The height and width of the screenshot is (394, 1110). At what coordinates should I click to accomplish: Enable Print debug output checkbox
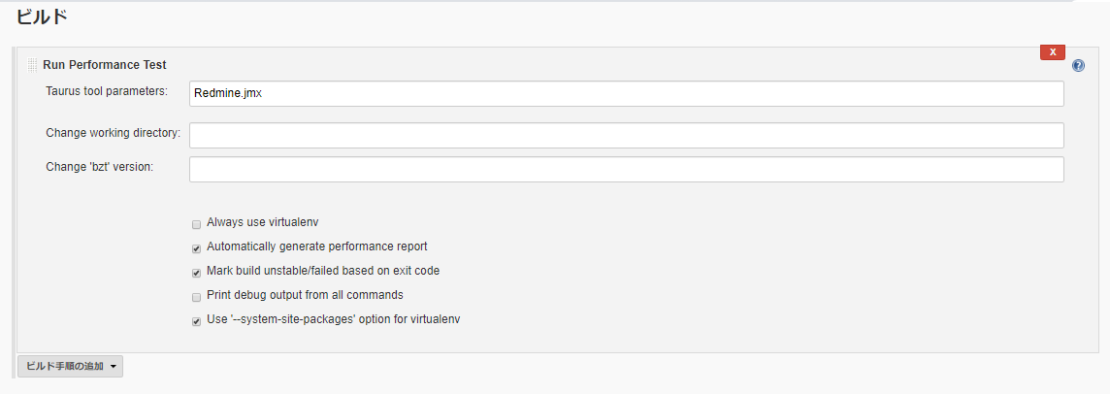coord(196,296)
